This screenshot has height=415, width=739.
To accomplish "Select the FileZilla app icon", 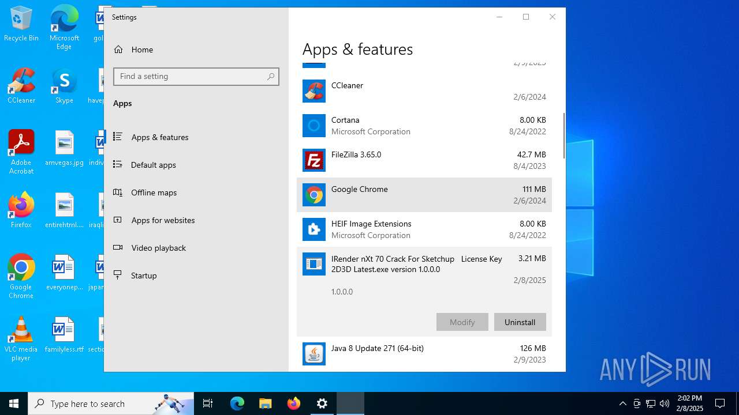I will [314, 160].
